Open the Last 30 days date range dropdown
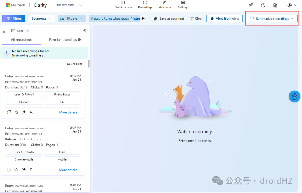 point(72,18)
